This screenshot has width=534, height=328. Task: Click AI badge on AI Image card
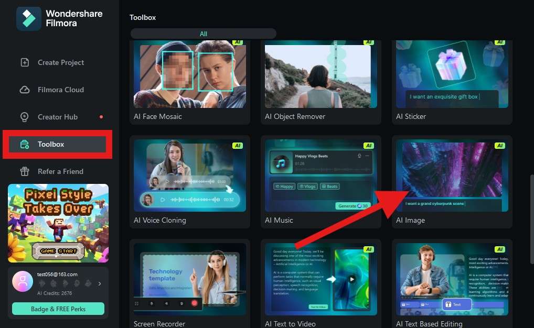coord(499,146)
